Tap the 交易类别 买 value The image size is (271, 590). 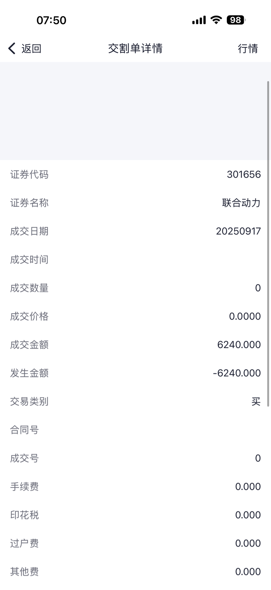[256, 402]
